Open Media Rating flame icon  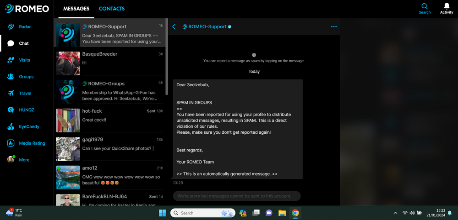click(x=11, y=143)
